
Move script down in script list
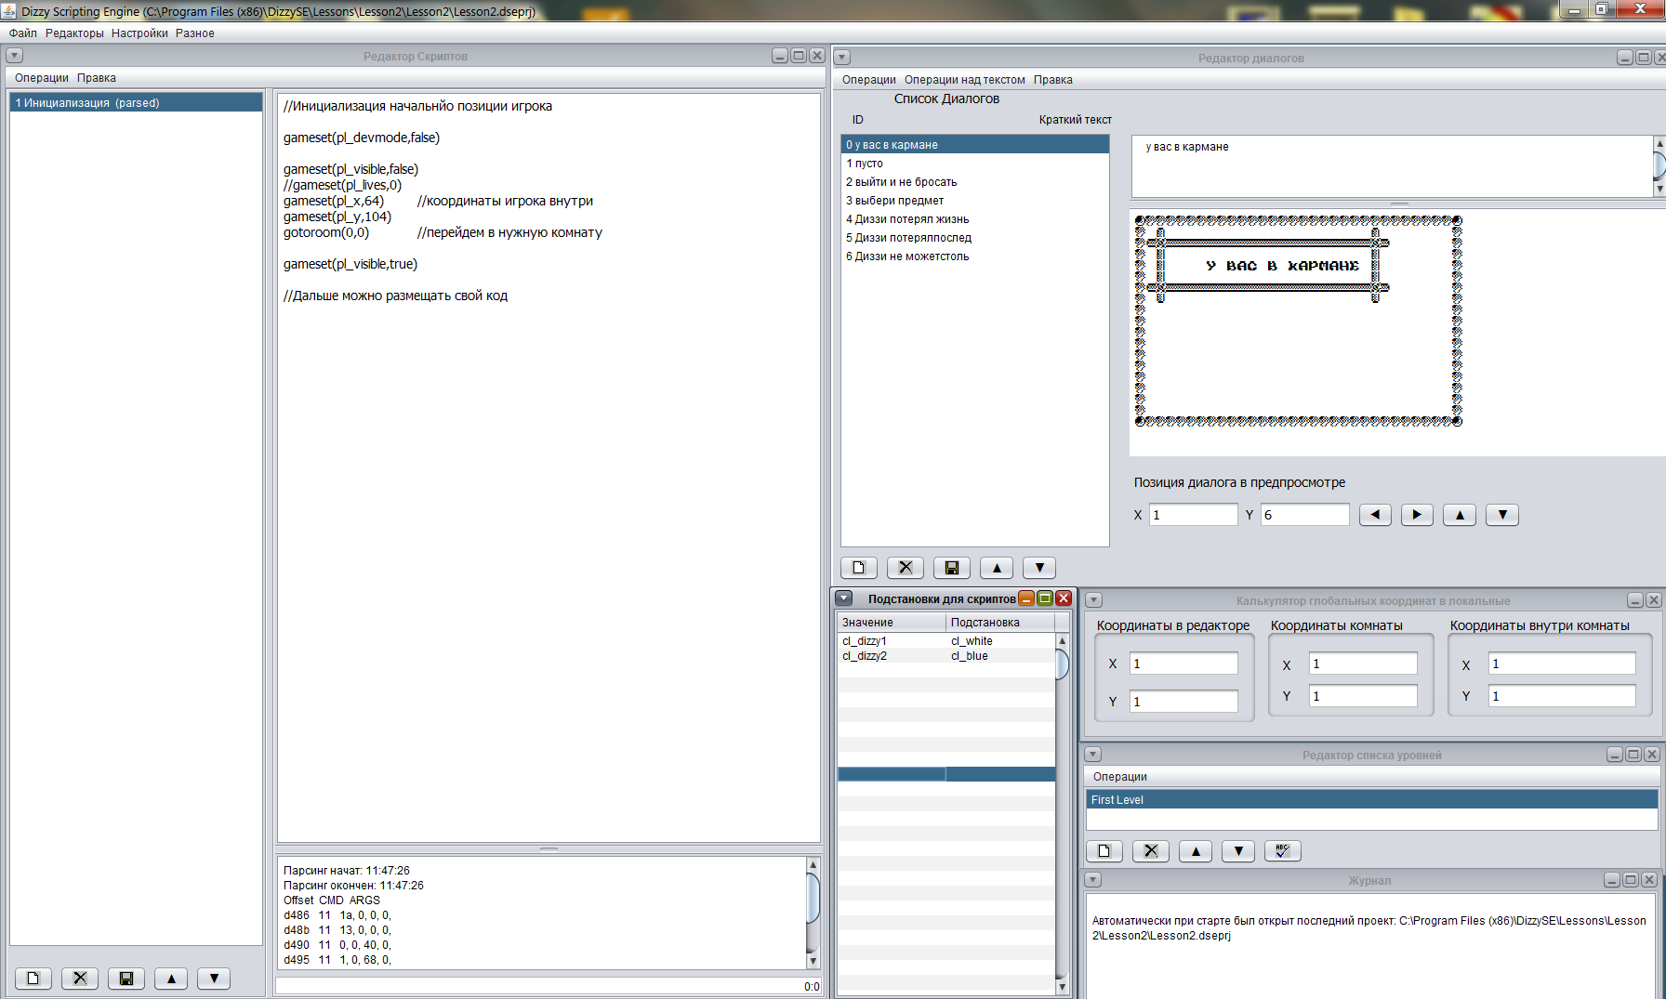(214, 979)
